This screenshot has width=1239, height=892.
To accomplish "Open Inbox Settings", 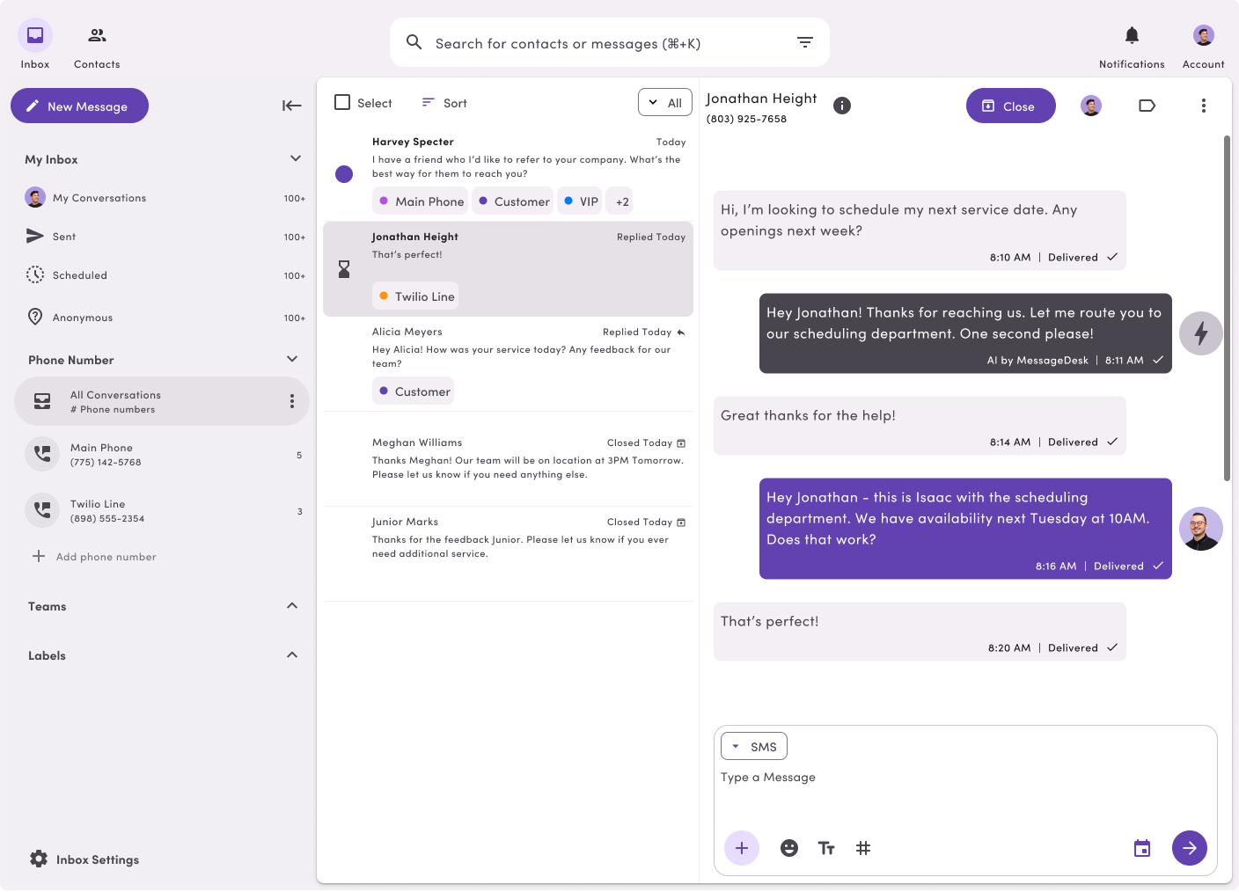I will click(84, 859).
